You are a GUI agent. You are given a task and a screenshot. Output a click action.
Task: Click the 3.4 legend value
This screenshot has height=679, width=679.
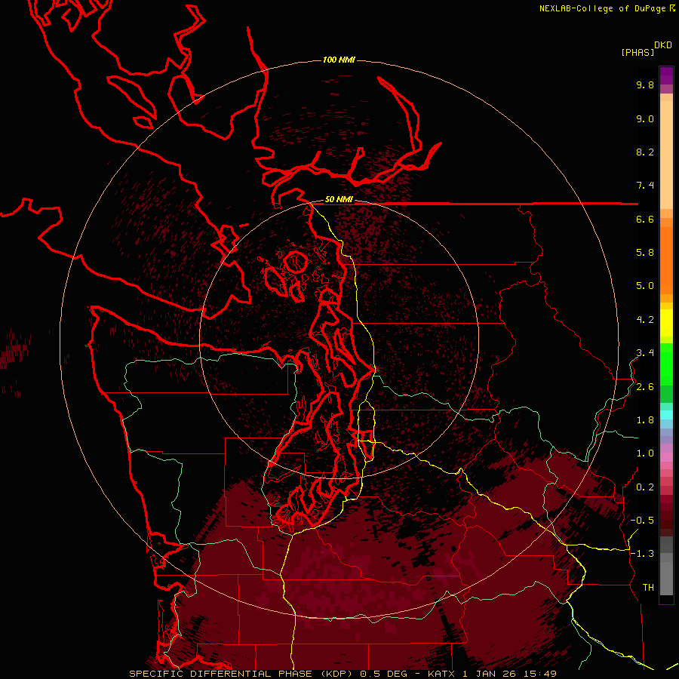click(x=645, y=353)
